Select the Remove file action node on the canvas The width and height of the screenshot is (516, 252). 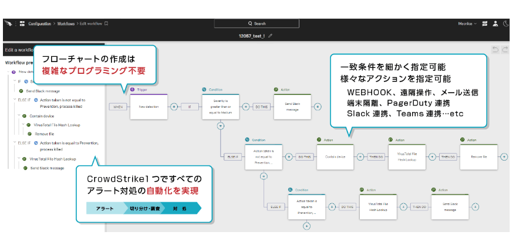tap(479, 157)
